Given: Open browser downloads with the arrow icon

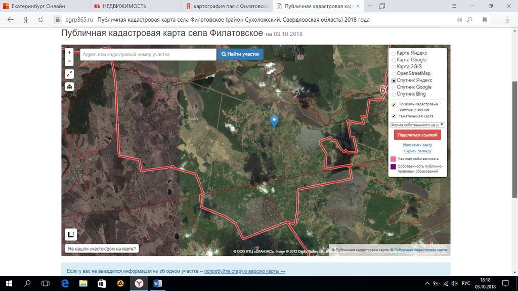Looking at the screenshot, I should (507, 20).
